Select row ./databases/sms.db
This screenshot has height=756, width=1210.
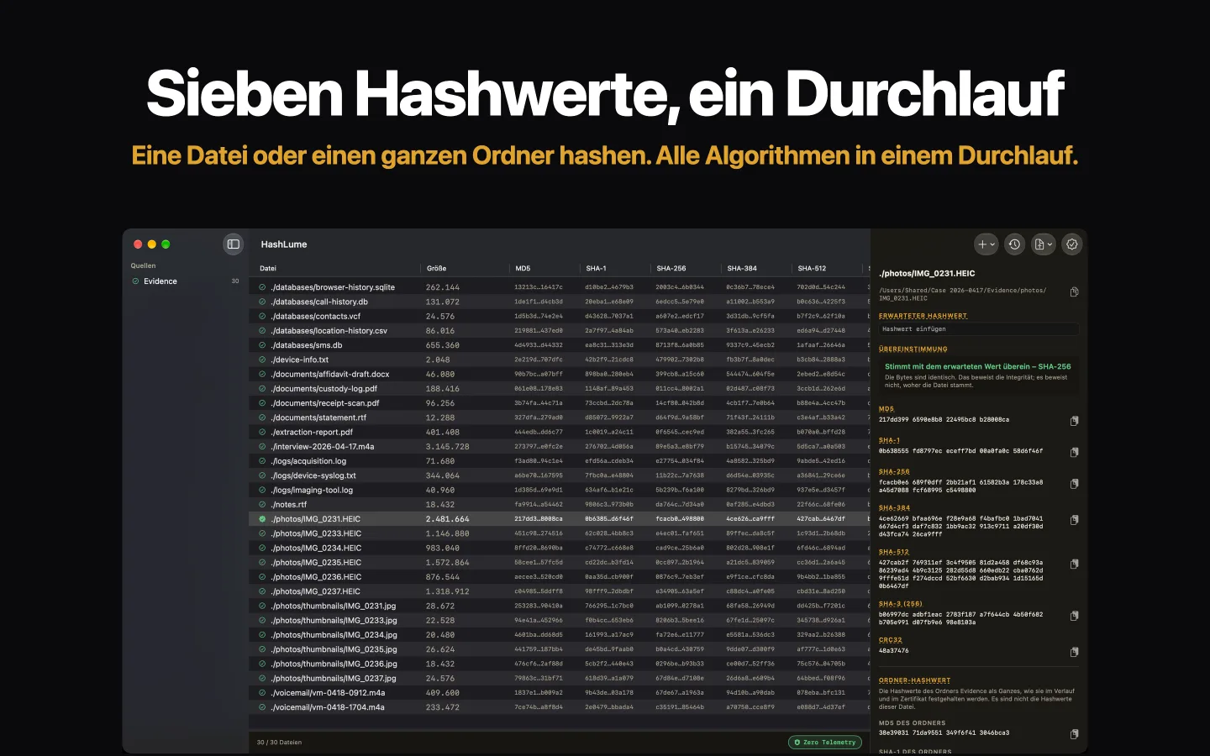pos(560,345)
